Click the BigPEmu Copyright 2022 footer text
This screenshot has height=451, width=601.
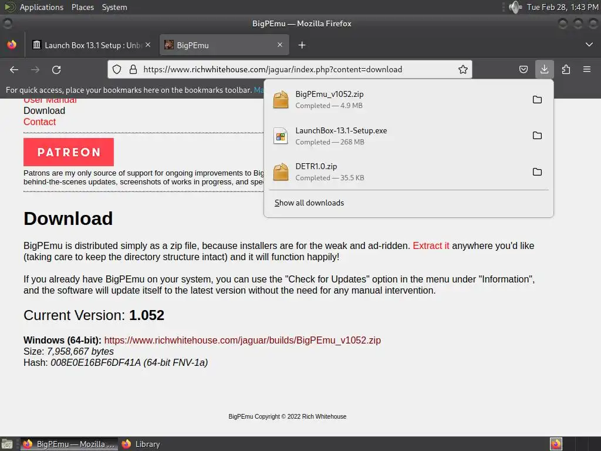(288, 416)
